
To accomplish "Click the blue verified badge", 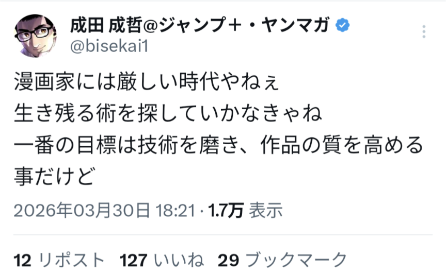I will point(342,25).
